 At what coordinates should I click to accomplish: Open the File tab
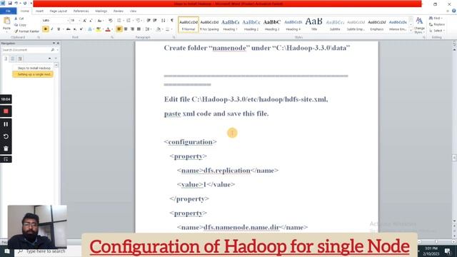(x=8, y=11)
